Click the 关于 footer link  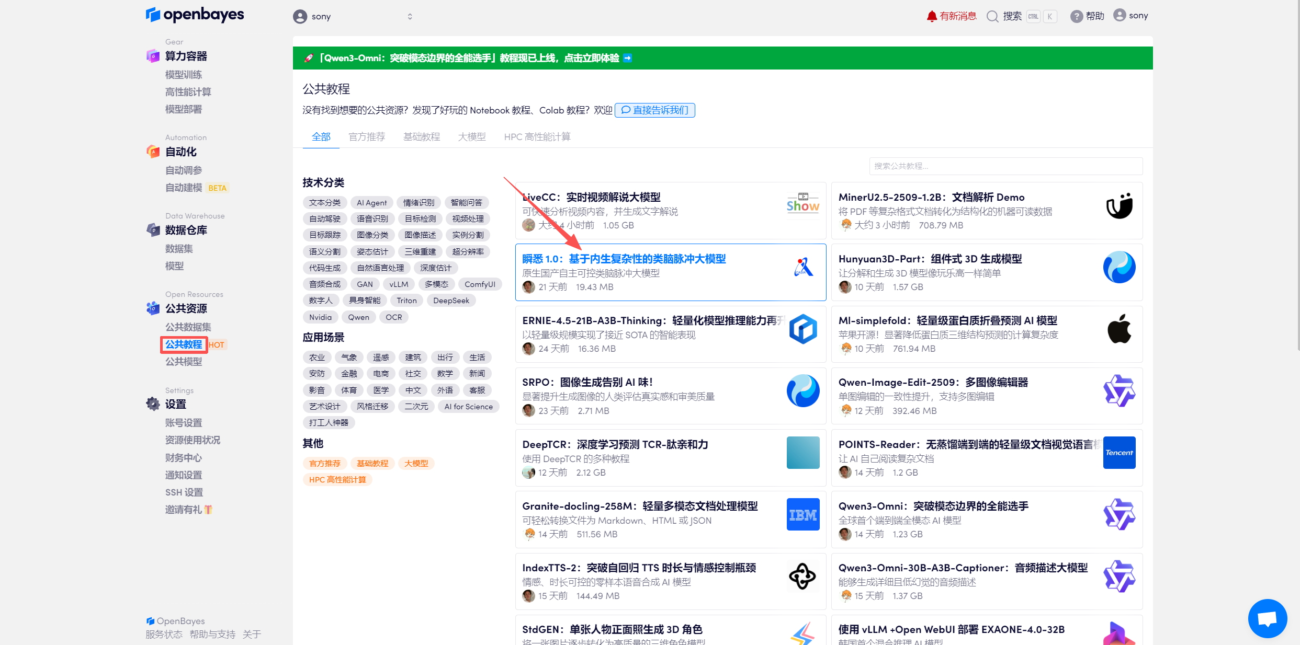coord(252,635)
